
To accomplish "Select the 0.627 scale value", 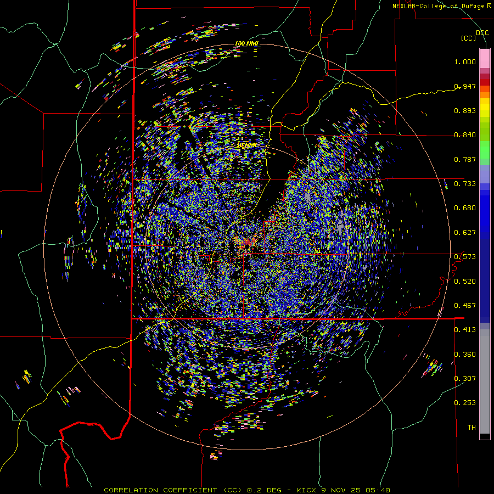I will pos(465,233).
